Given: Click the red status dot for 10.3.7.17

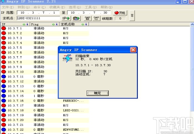Looking at the screenshot, I should 4,106.
